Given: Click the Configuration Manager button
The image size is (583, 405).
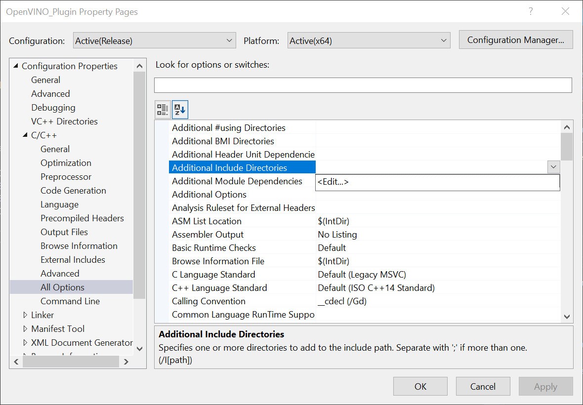Looking at the screenshot, I should pyautogui.click(x=515, y=40).
